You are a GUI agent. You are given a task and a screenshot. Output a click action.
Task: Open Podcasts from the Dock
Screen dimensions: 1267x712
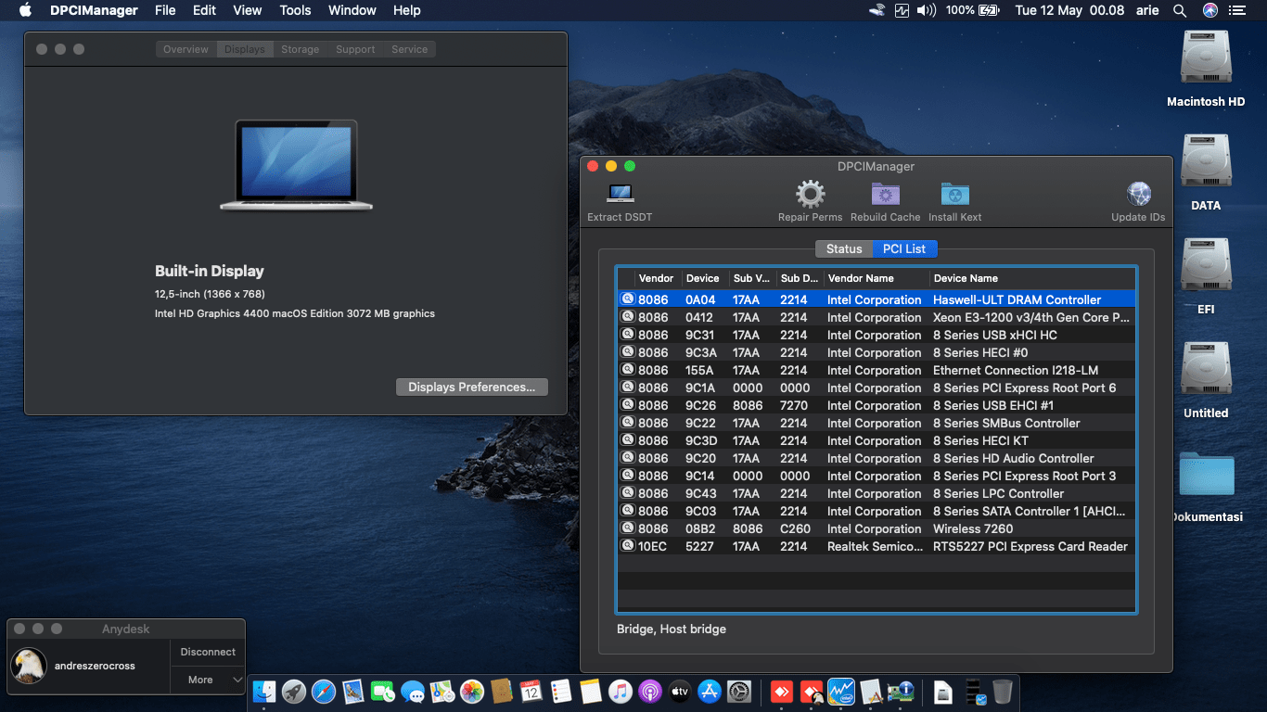click(650, 691)
